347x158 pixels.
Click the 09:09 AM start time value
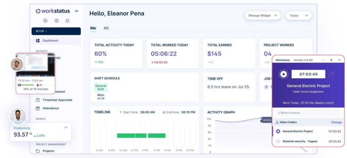148,112
